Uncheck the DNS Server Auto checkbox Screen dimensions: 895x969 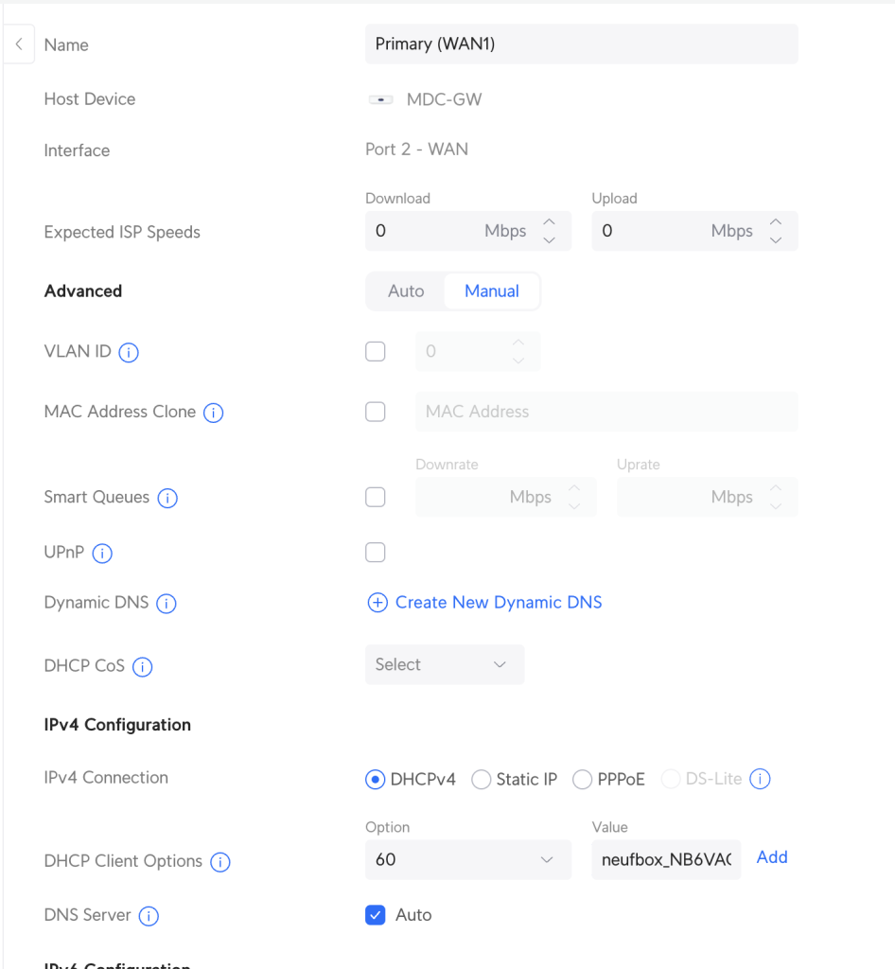click(x=376, y=915)
